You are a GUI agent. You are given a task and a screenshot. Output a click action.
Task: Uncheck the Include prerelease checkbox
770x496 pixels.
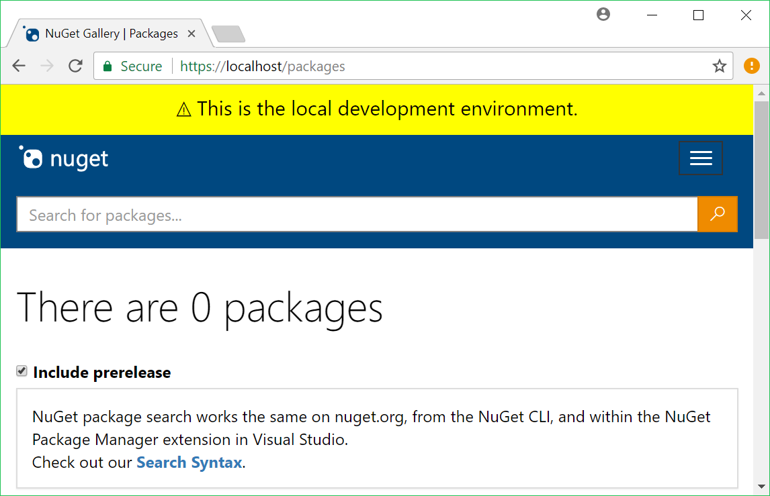(x=22, y=371)
